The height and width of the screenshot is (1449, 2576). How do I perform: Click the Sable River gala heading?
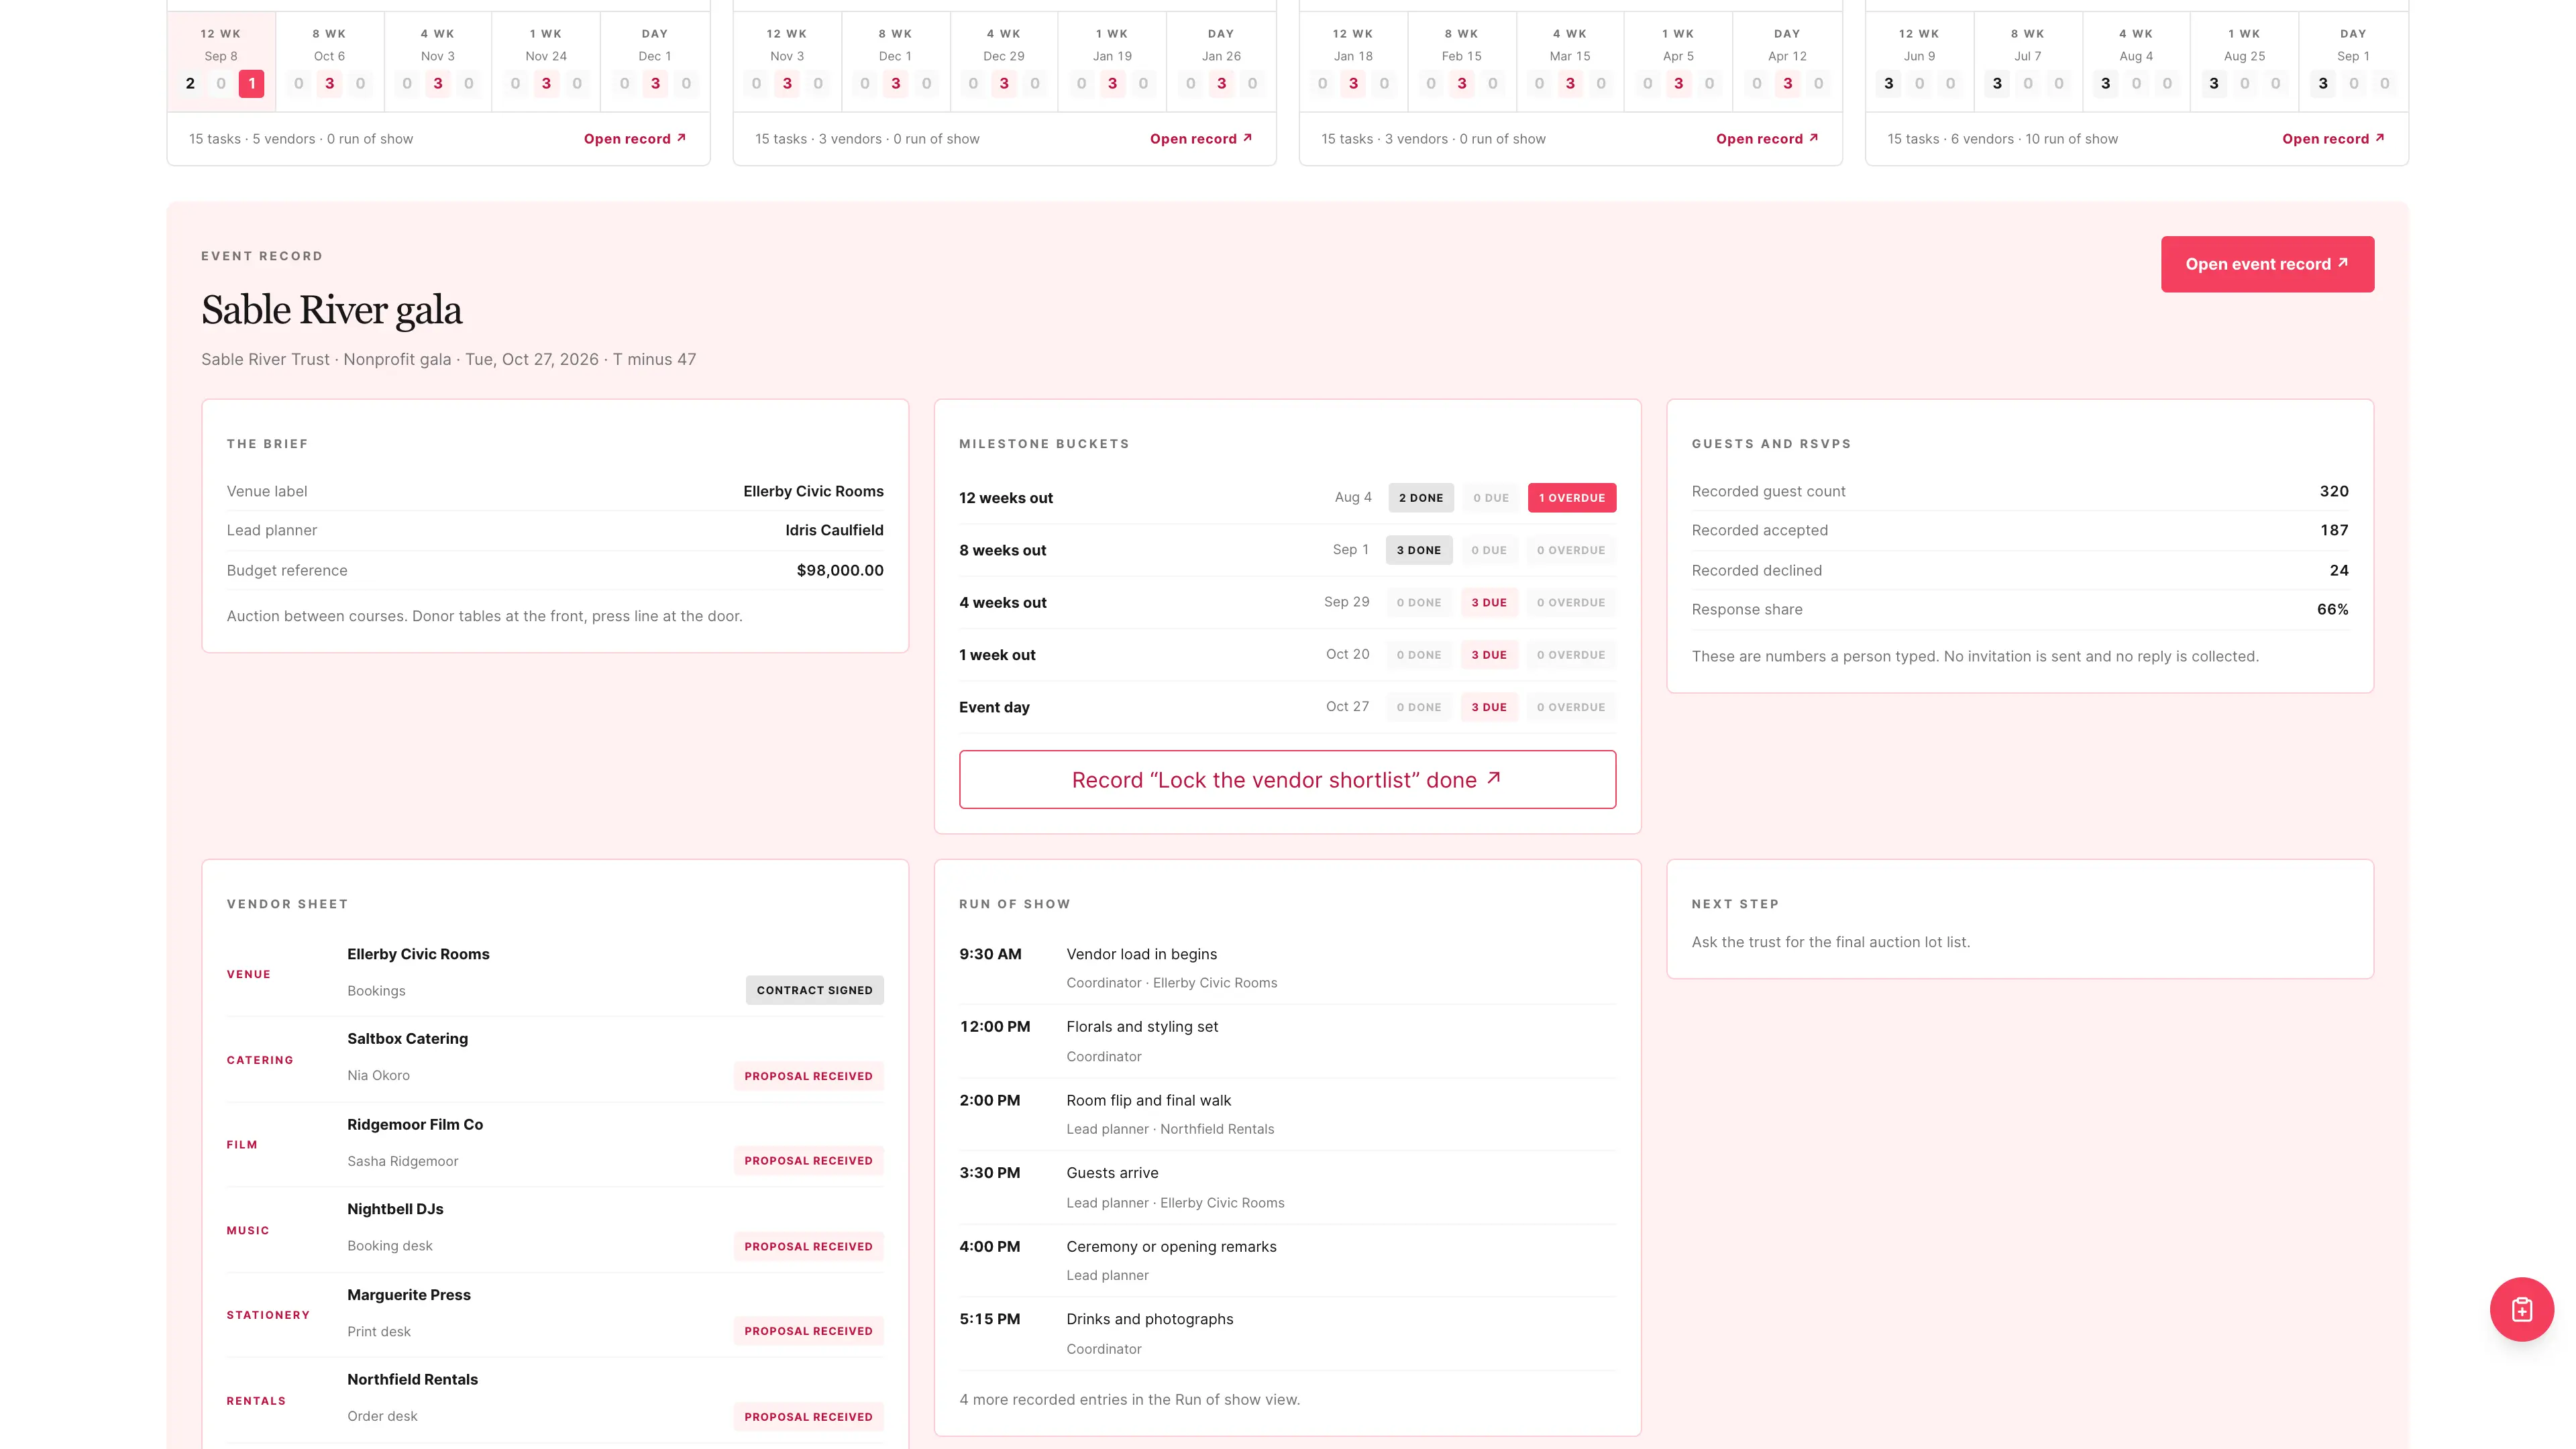pyautogui.click(x=331, y=310)
